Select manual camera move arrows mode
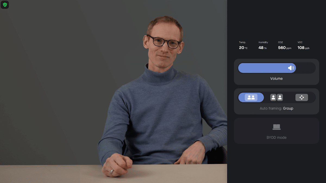Viewport: 326px width, 183px height. click(302, 97)
